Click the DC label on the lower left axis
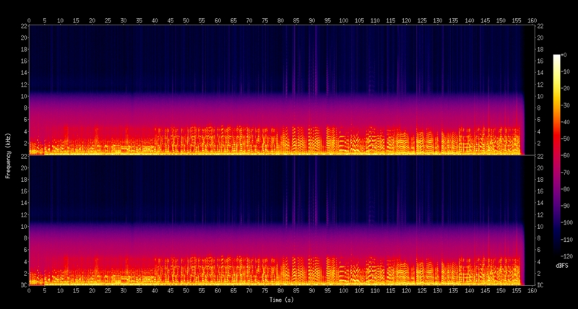Image resolution: width=578 pixels, height=309 pixels. 23,284
